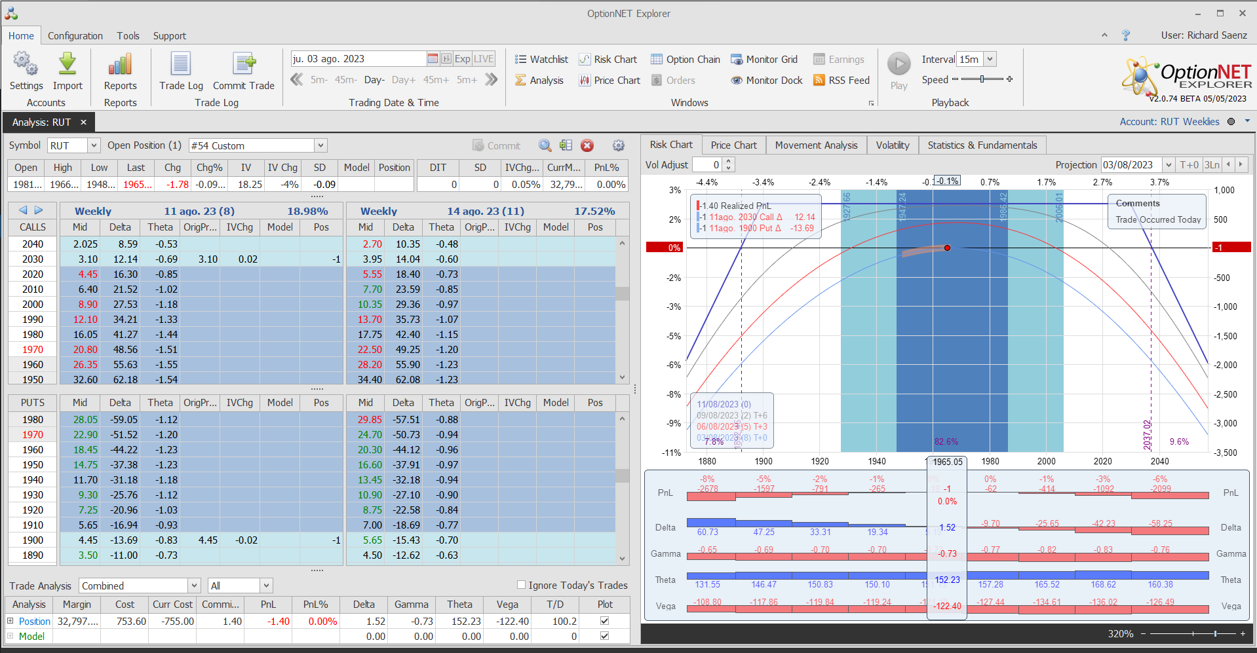This screenshot has width=1257, height=653.
Task: Open the Symbol RUT dropdown
Action: (94, 145)
